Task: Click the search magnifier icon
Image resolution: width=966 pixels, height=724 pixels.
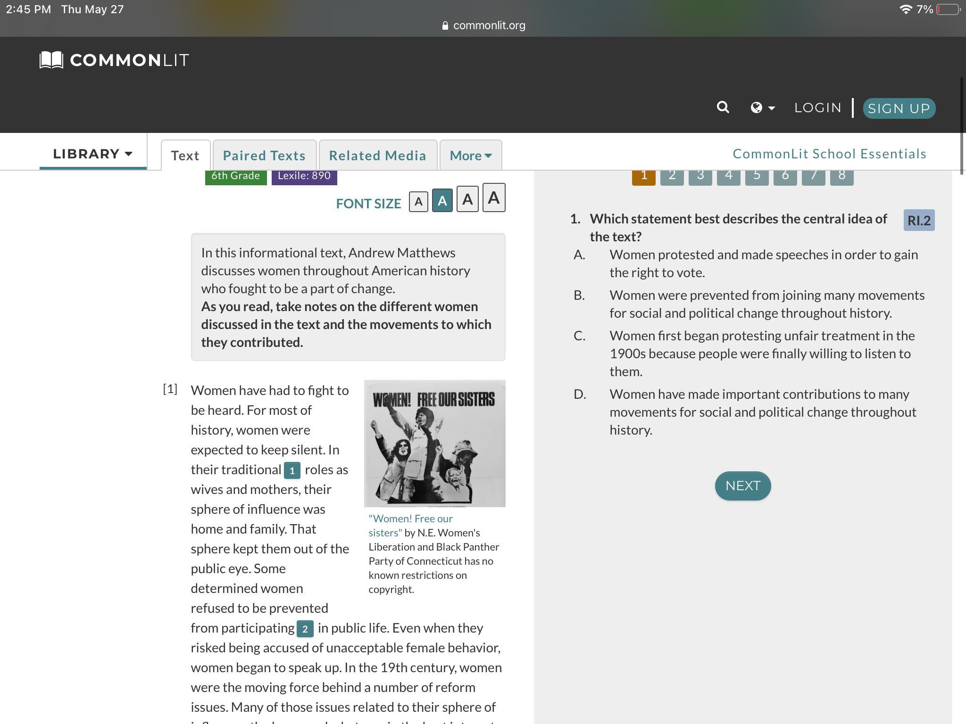Action: point(723,107)
